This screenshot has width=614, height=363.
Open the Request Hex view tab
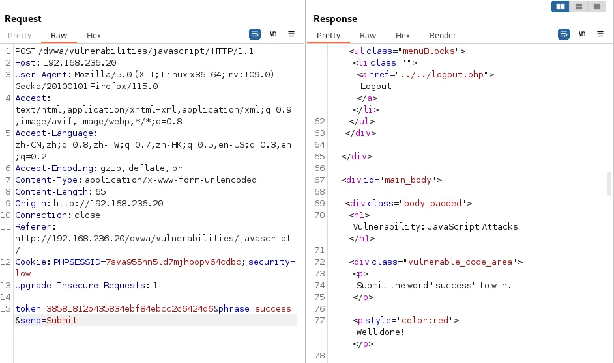click(x=94, y=36)
